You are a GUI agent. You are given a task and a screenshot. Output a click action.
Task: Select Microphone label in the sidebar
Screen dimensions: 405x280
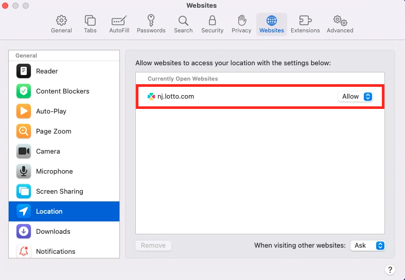(55, 171)
